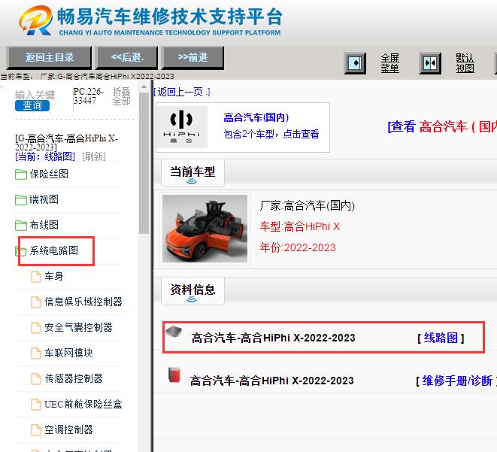
Task: Open 保险丝图 tree item
Action: click(x=49, y=174)
